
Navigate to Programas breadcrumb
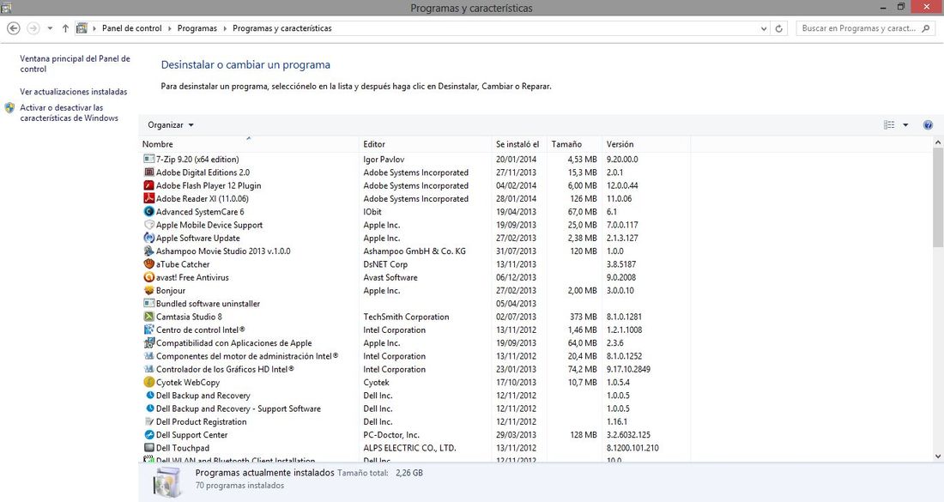[x=197, y=28]
